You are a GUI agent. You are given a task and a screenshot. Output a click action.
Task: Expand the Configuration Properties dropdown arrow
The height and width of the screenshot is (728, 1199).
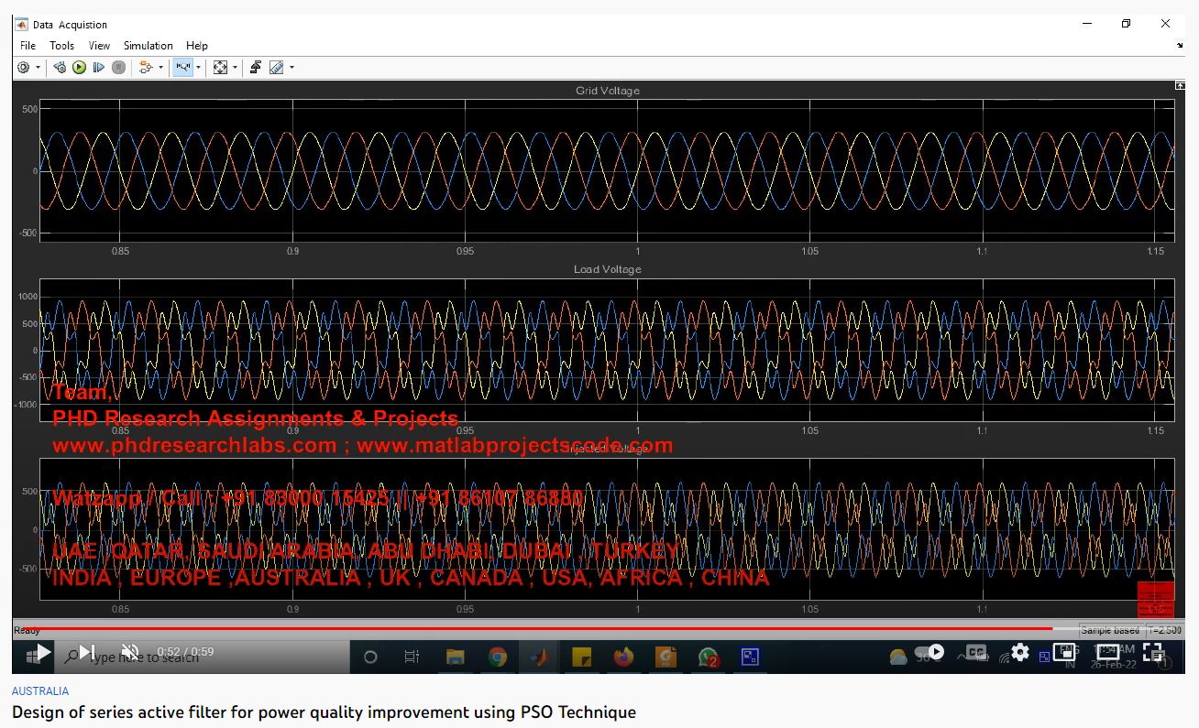point(38,68)
